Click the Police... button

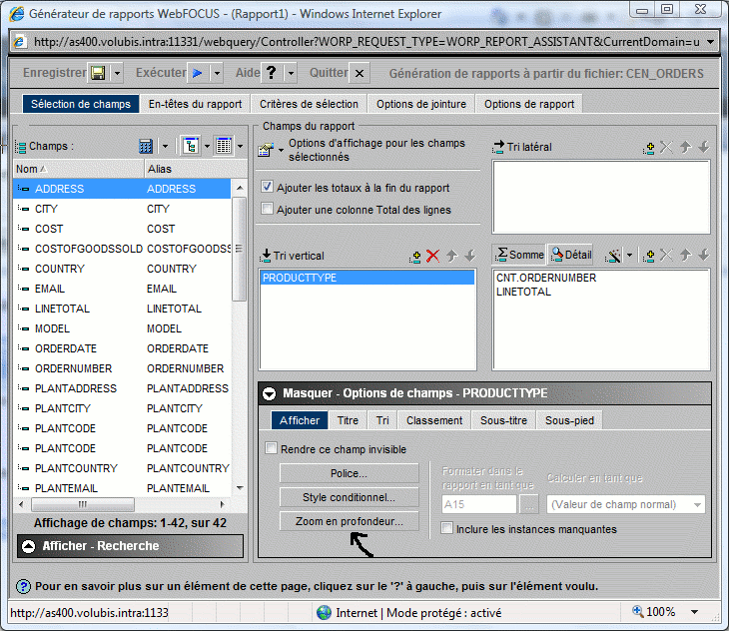tap(349, 473)
